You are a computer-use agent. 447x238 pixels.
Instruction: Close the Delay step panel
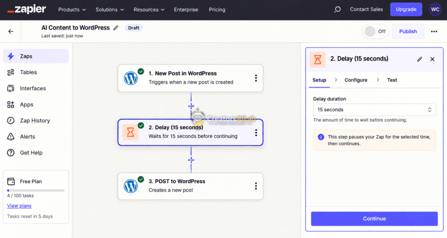pyautogui.click(x=433, y=59)
